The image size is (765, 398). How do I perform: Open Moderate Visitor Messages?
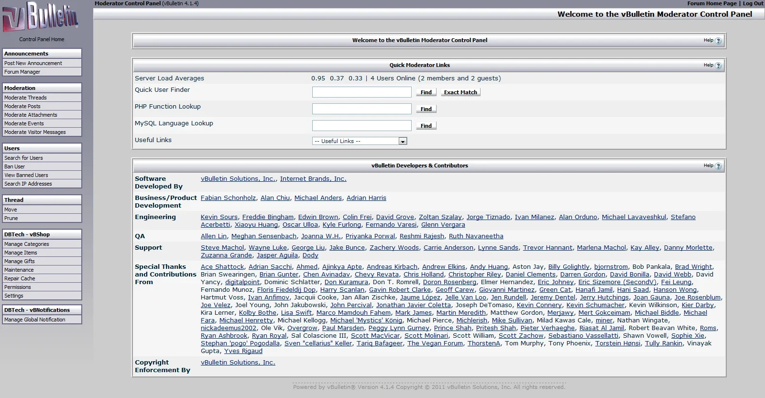point(42,132)
